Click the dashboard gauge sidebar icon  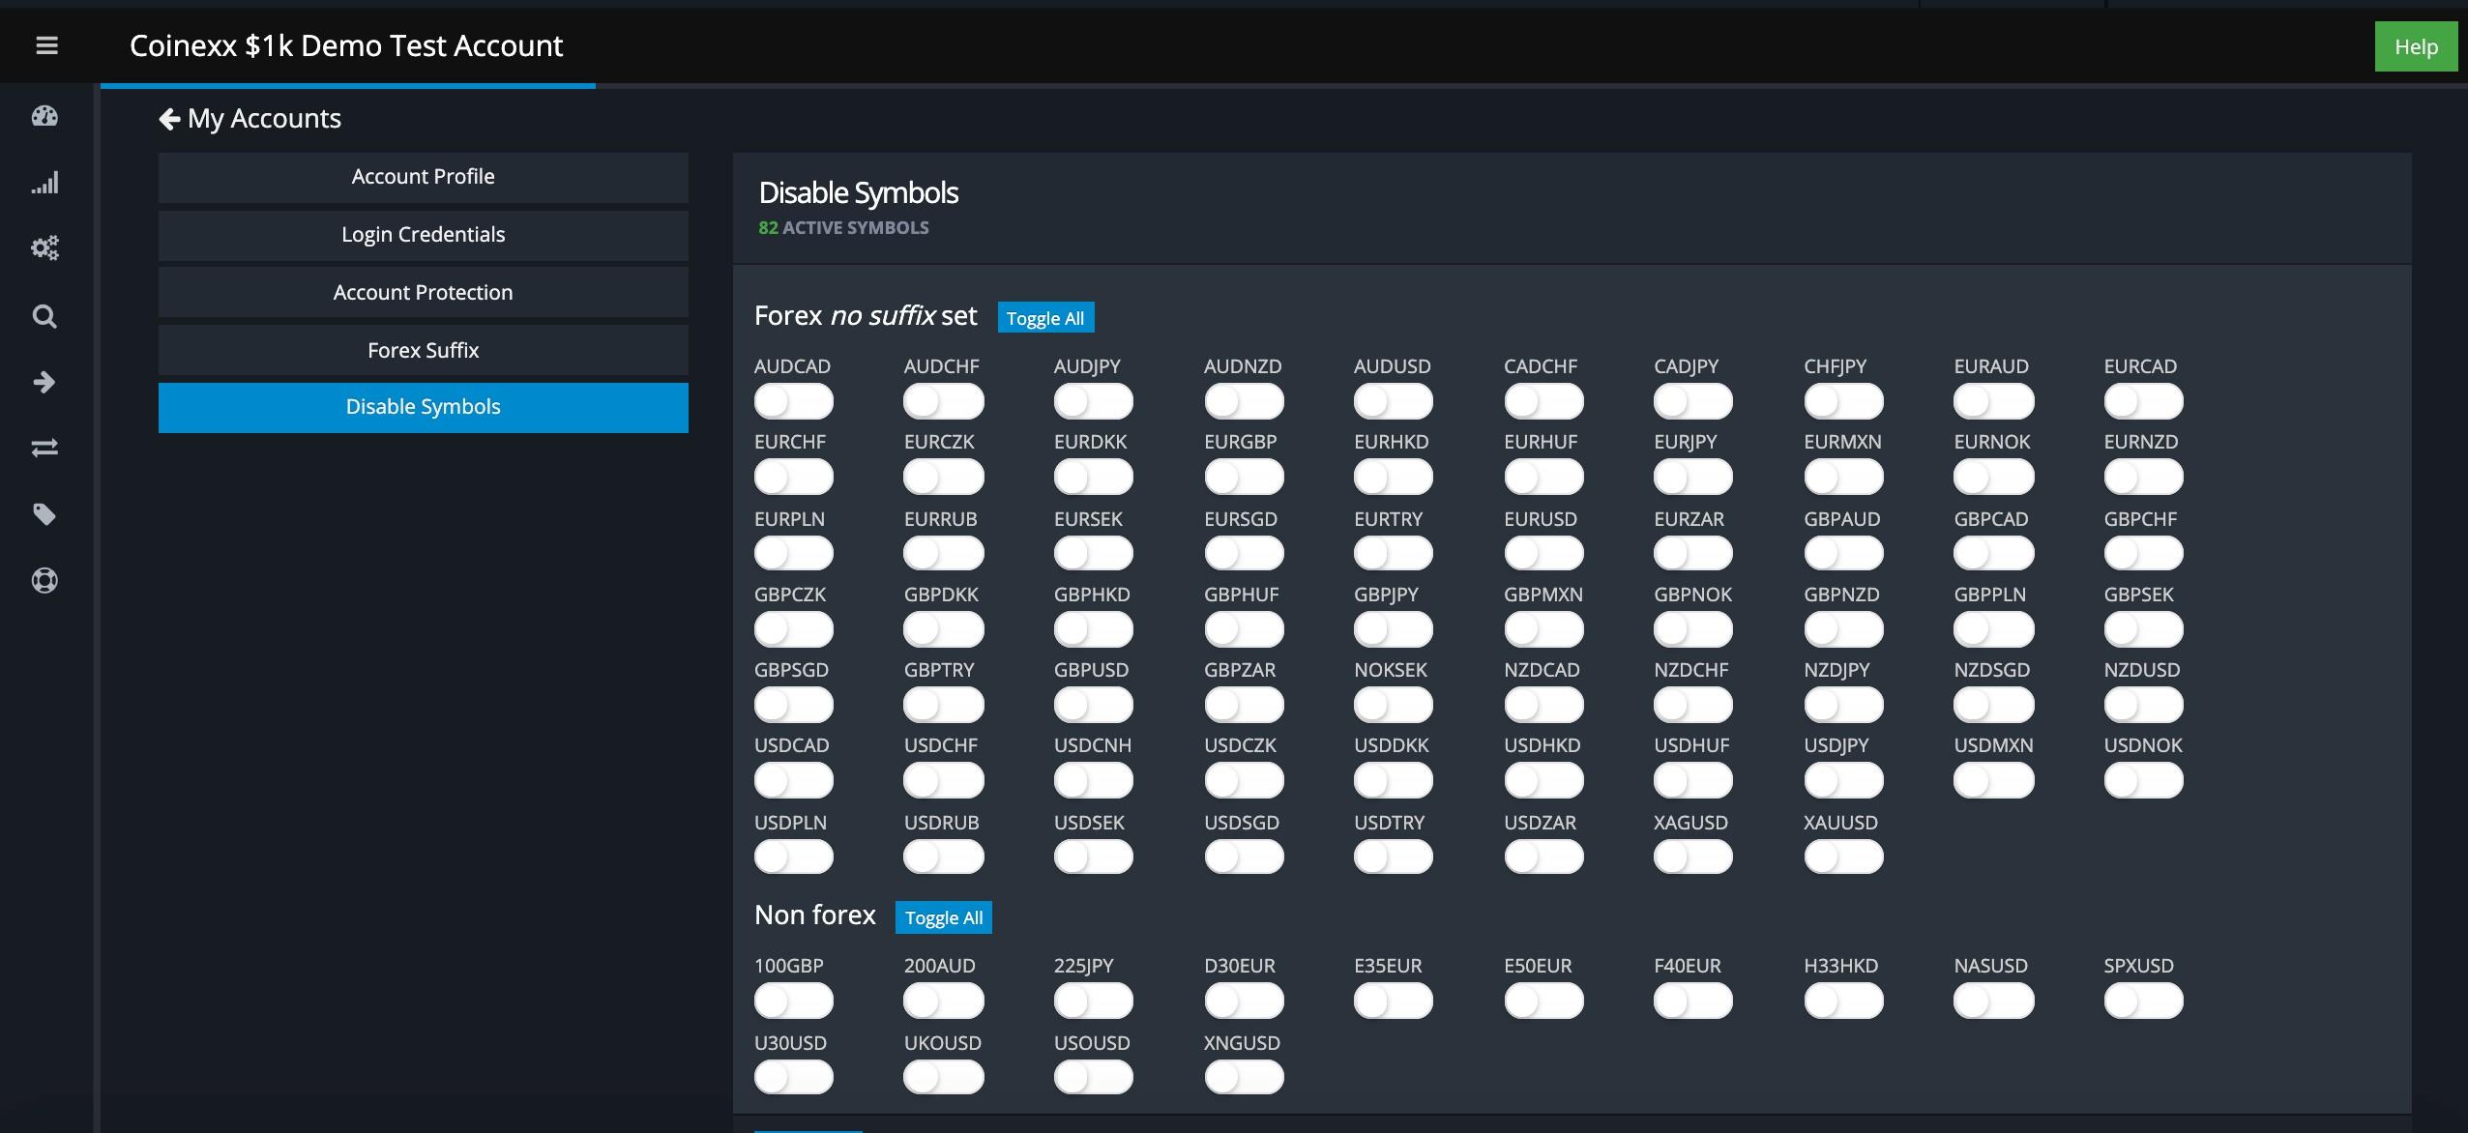(44, 117)
